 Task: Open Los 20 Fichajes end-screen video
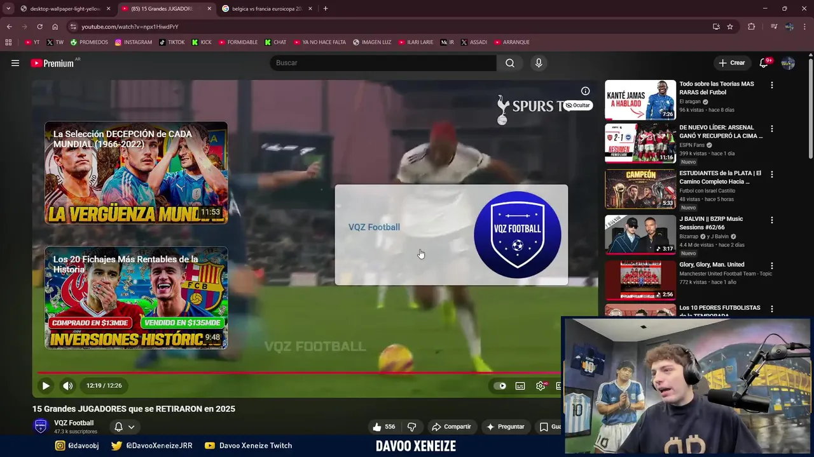[136, 298]
